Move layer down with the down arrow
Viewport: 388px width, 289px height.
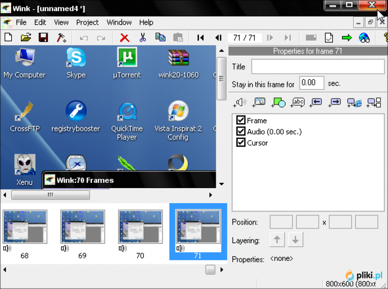(295, 240)
